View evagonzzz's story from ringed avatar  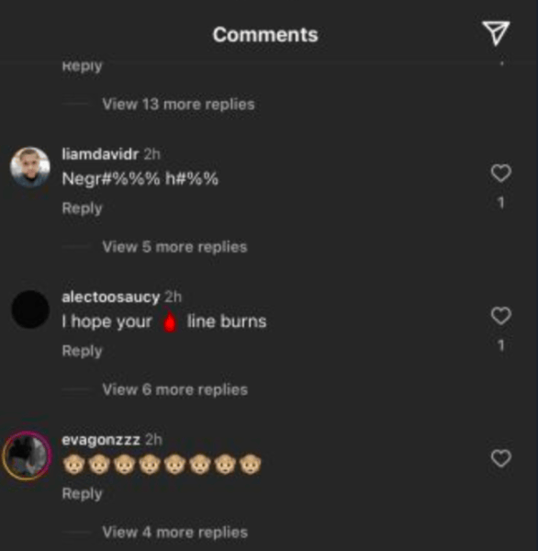point(27,455)
